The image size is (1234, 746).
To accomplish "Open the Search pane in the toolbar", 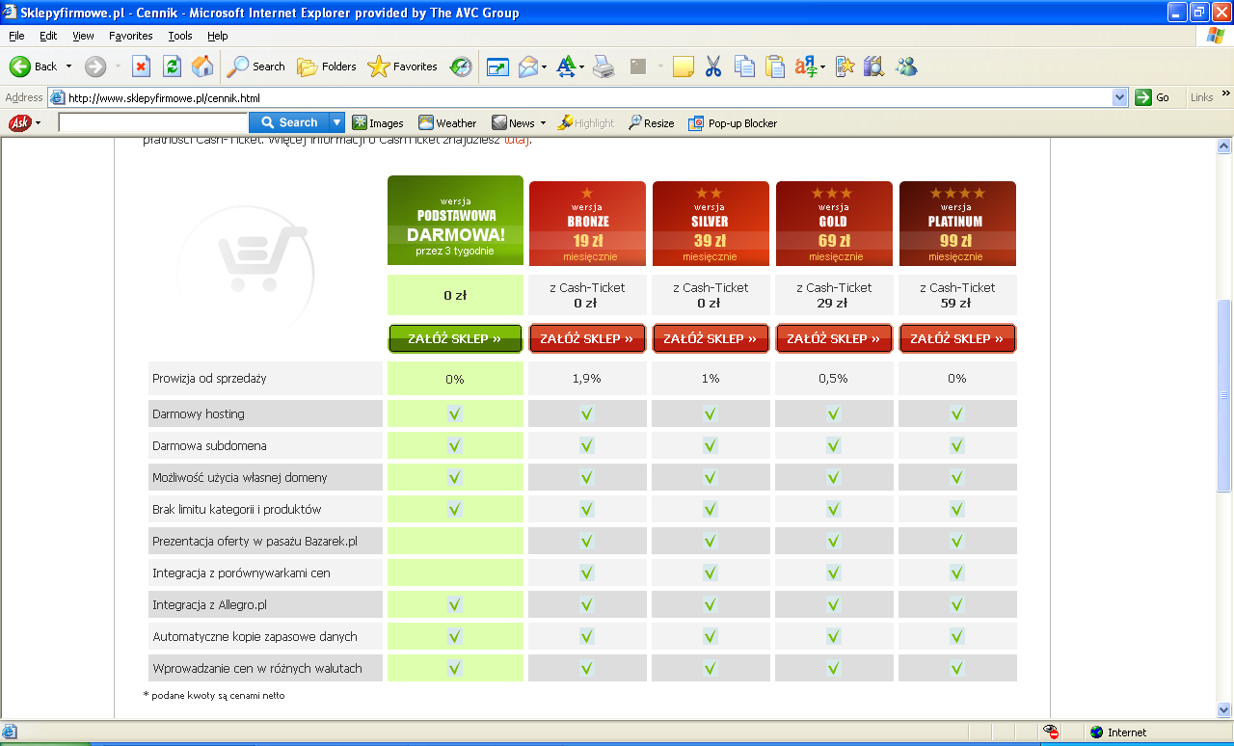I will tap(256, 67).
